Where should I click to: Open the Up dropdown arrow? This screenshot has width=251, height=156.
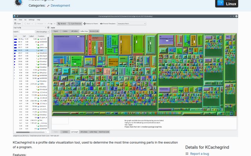click(x=55, y=23)
